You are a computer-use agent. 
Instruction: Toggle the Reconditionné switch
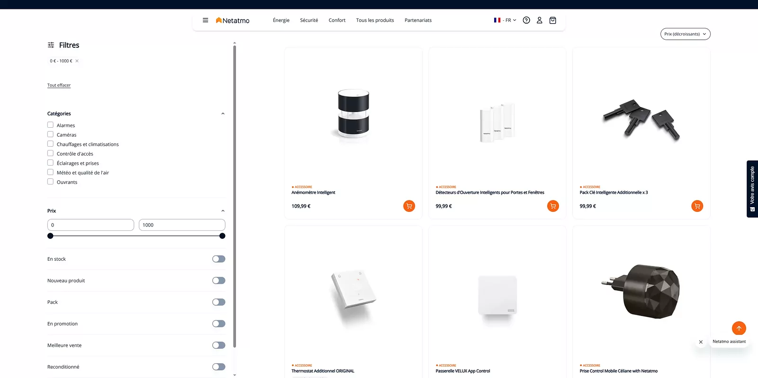[x=219, y=367]
